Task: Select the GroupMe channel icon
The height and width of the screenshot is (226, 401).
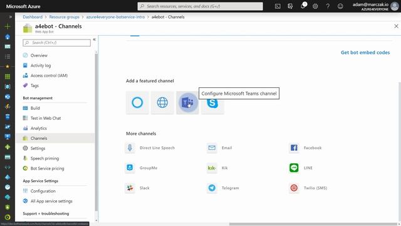Action: [130, 168]
